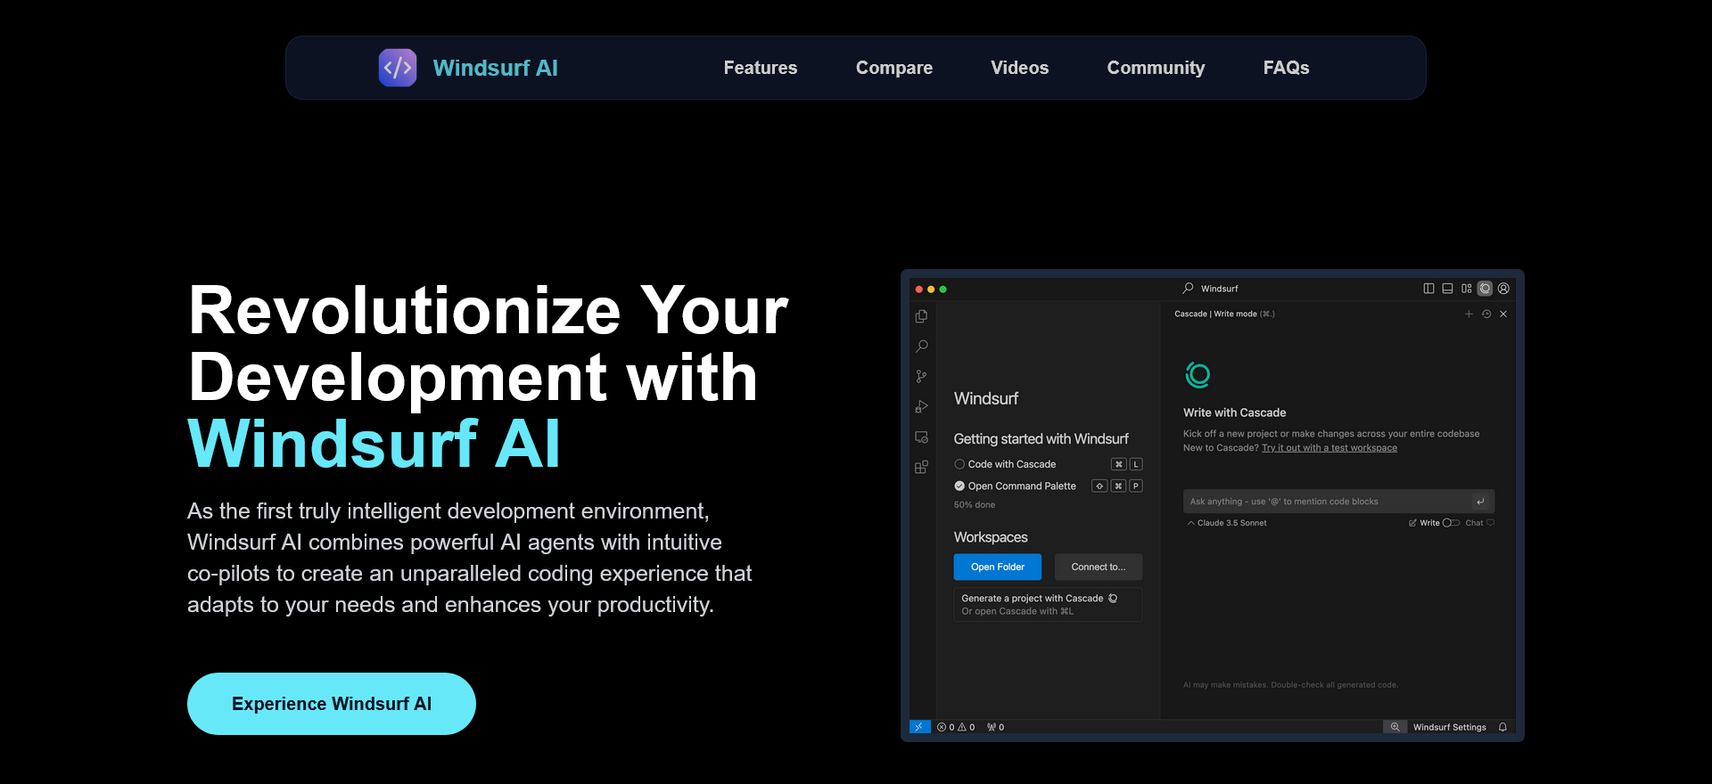The image size is (1712, 784).
Task: Open the Run and Debug icon
Action: [x=921, y=407]
